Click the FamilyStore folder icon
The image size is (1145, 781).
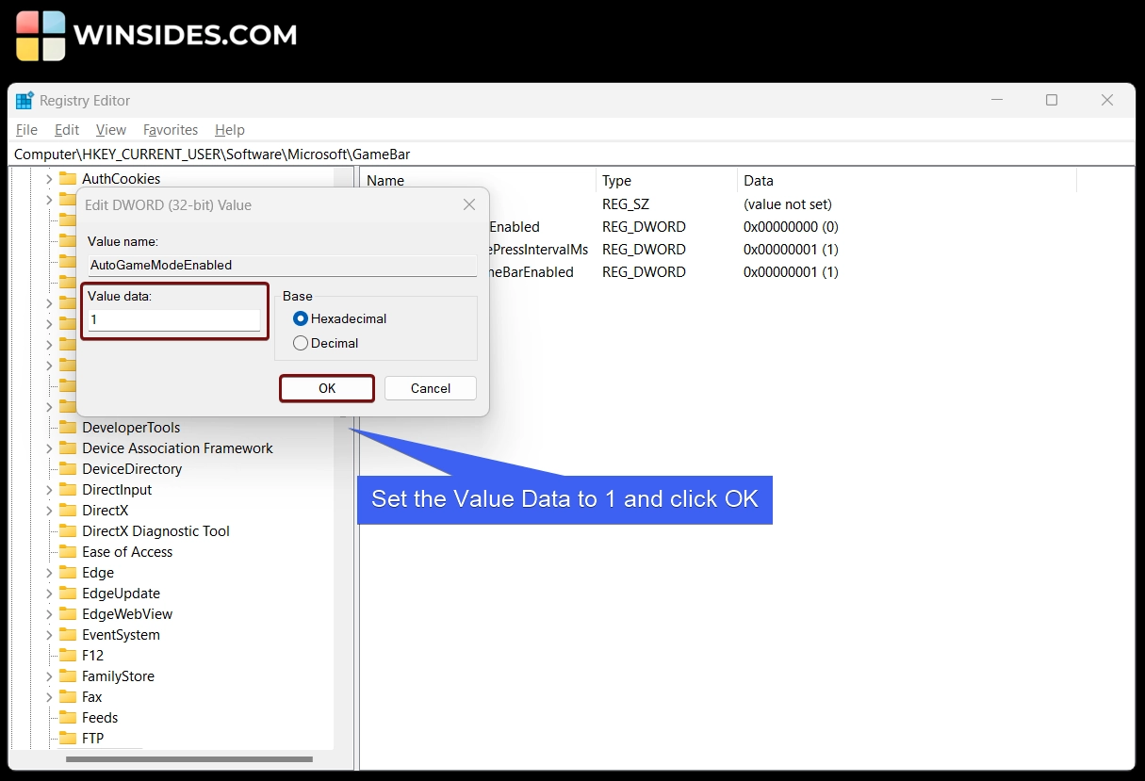[x=68, y=675]
